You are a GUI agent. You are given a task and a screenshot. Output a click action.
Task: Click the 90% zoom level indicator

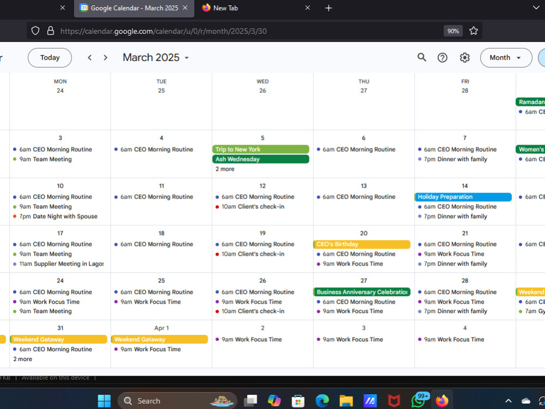point(453,31)
